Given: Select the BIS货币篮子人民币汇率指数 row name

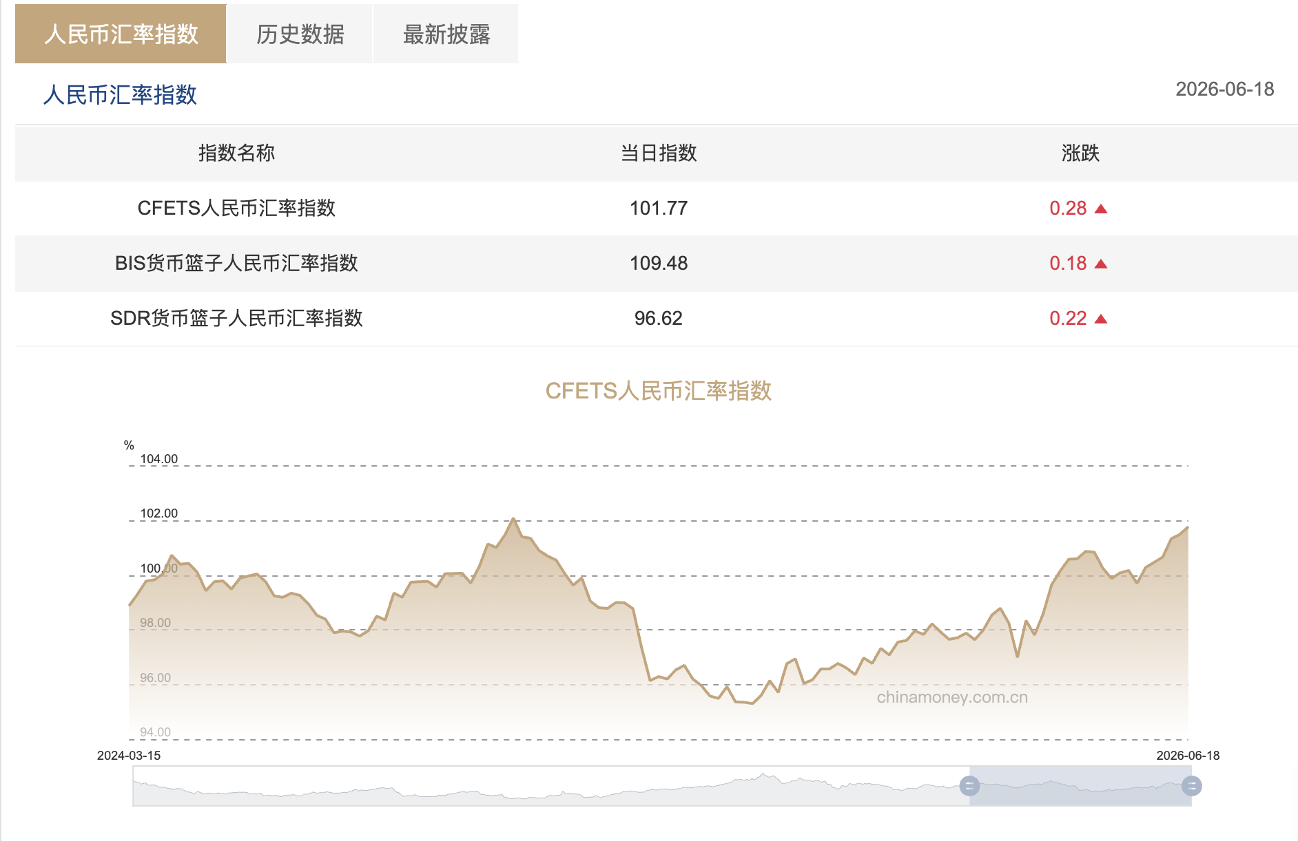Looking at the screenshot, I should click(236, 263).
